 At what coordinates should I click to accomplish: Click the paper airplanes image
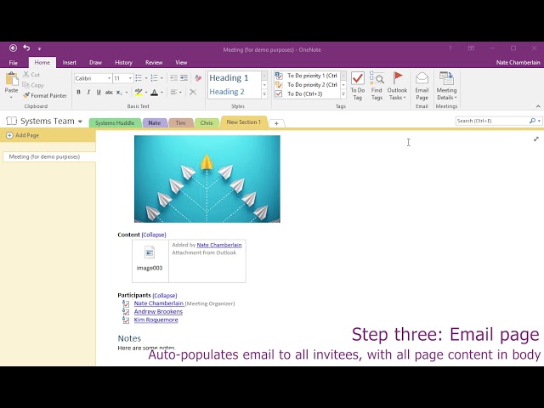pos(207,179)
